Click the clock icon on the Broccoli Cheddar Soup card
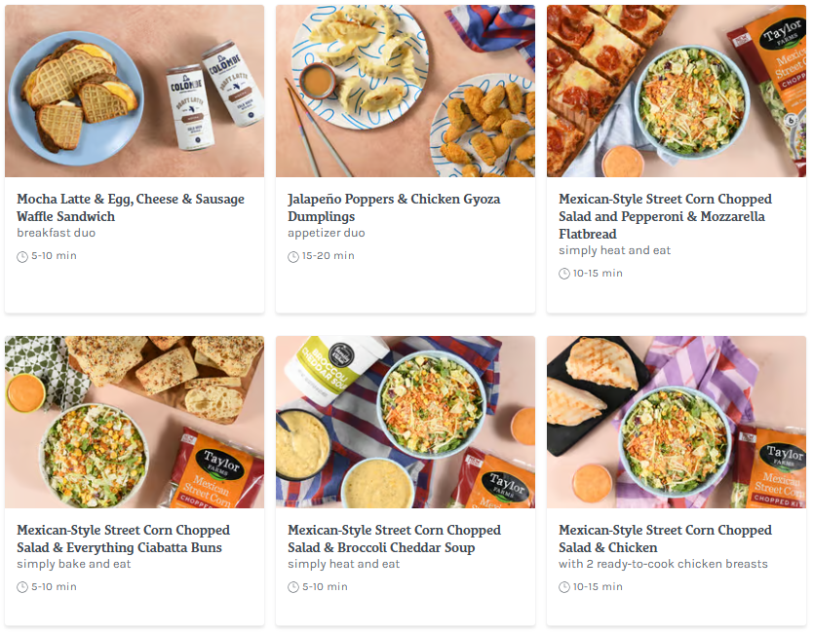The height and width of the screenshot is (632, 813). click(x=293, y=587)
